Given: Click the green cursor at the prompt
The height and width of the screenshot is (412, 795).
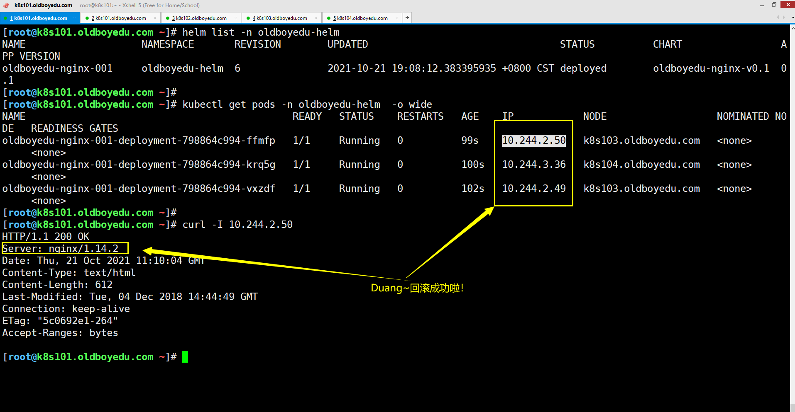Looking at the screenshot, I should 185,357.
